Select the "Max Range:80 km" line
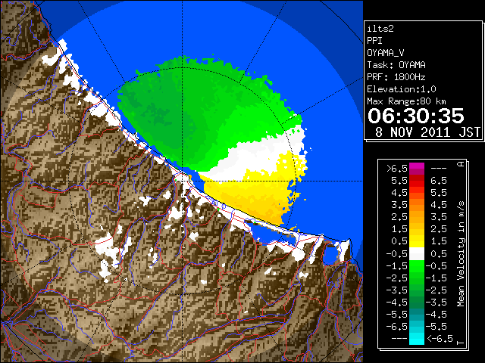485x363 pixels. (x=406, y=101)
